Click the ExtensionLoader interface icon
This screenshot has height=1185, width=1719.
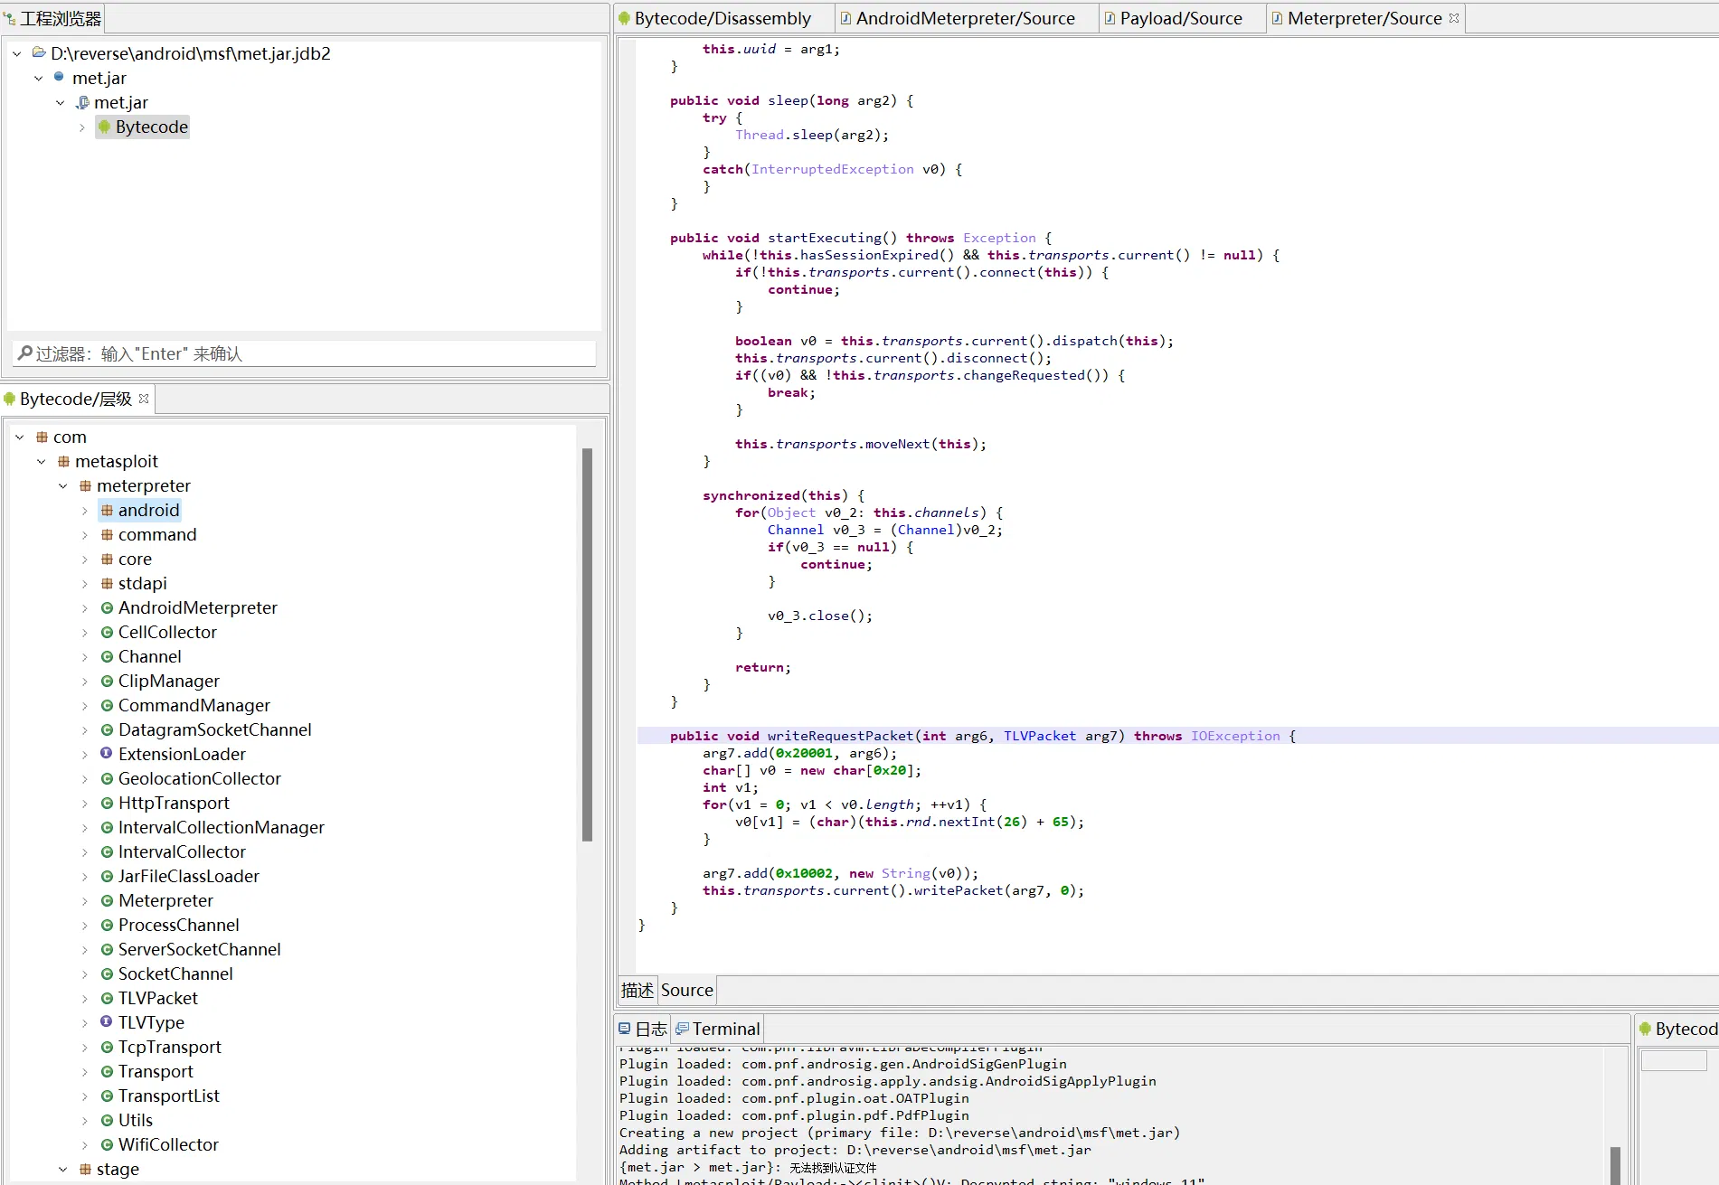(107, 754)
